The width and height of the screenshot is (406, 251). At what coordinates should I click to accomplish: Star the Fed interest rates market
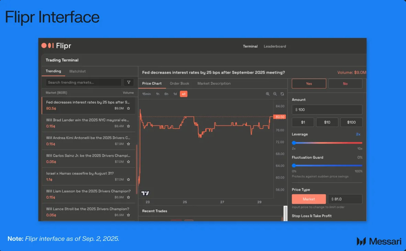coord(128,108)
